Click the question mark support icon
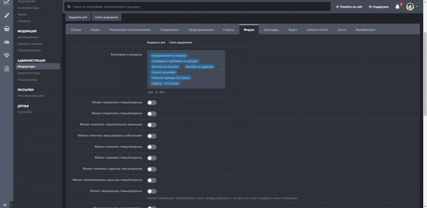Image resolution: width=427 pixels, height=208 pixels. pos(370,7)
